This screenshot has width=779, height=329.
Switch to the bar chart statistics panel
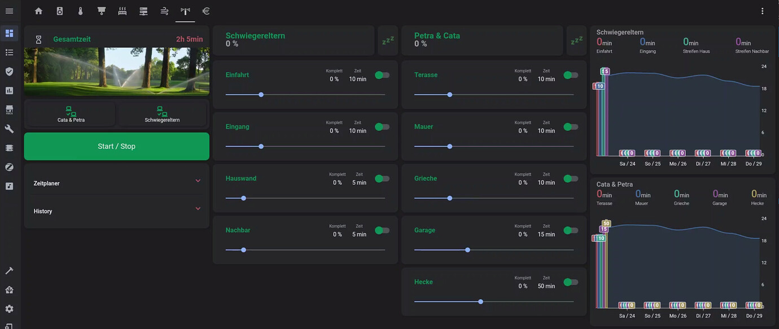[9, 90]
